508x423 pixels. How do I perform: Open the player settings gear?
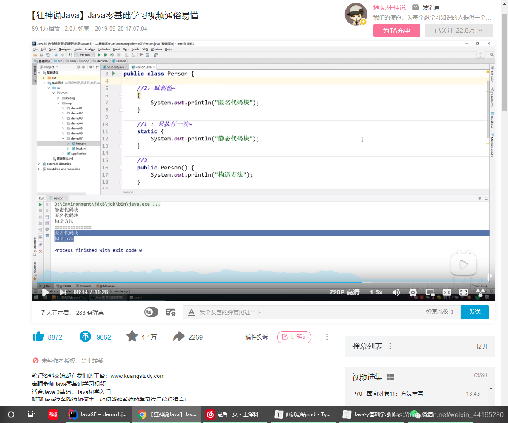(x=413, y=292)
